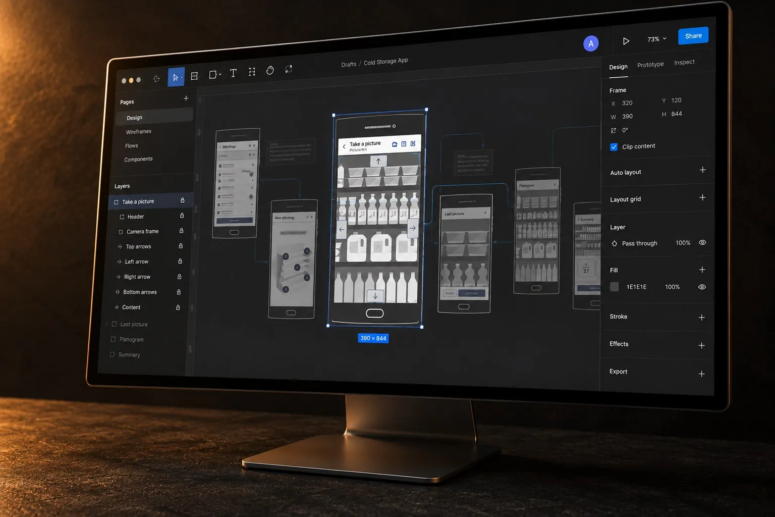Click the Last picture phone frame on canvas
775x517 pixels.
coord(465,253)
